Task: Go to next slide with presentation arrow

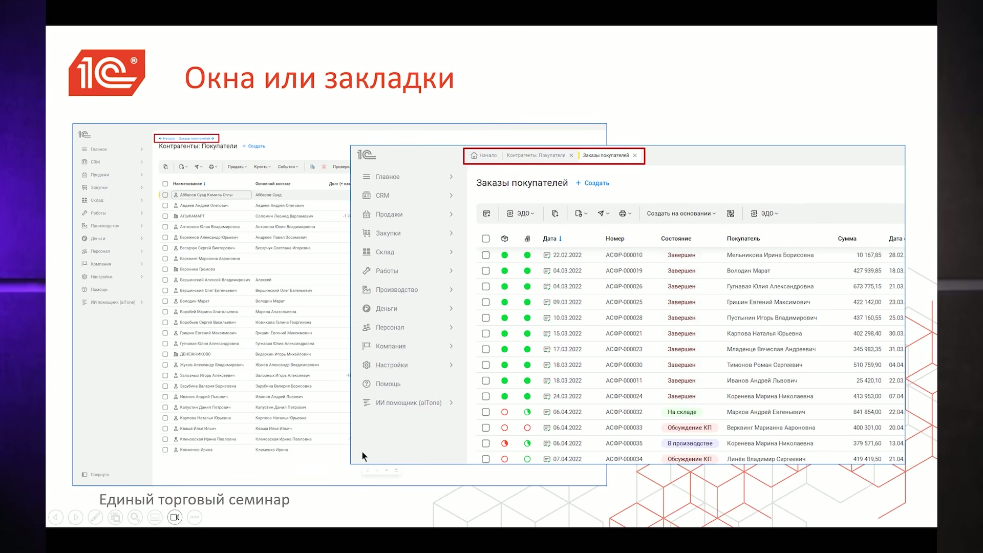Action: 75,517
